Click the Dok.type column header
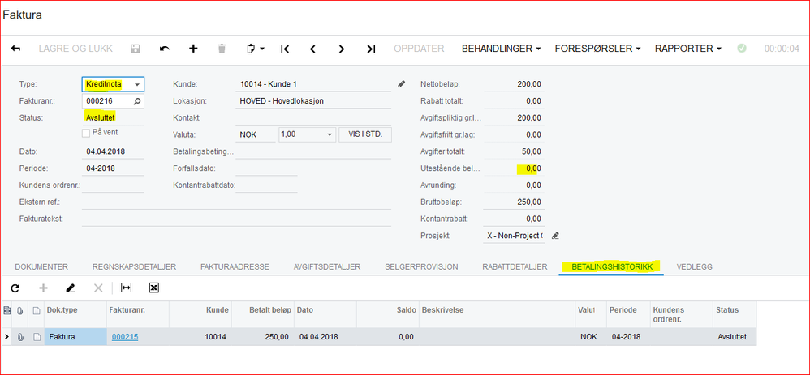 click(75, 314)
